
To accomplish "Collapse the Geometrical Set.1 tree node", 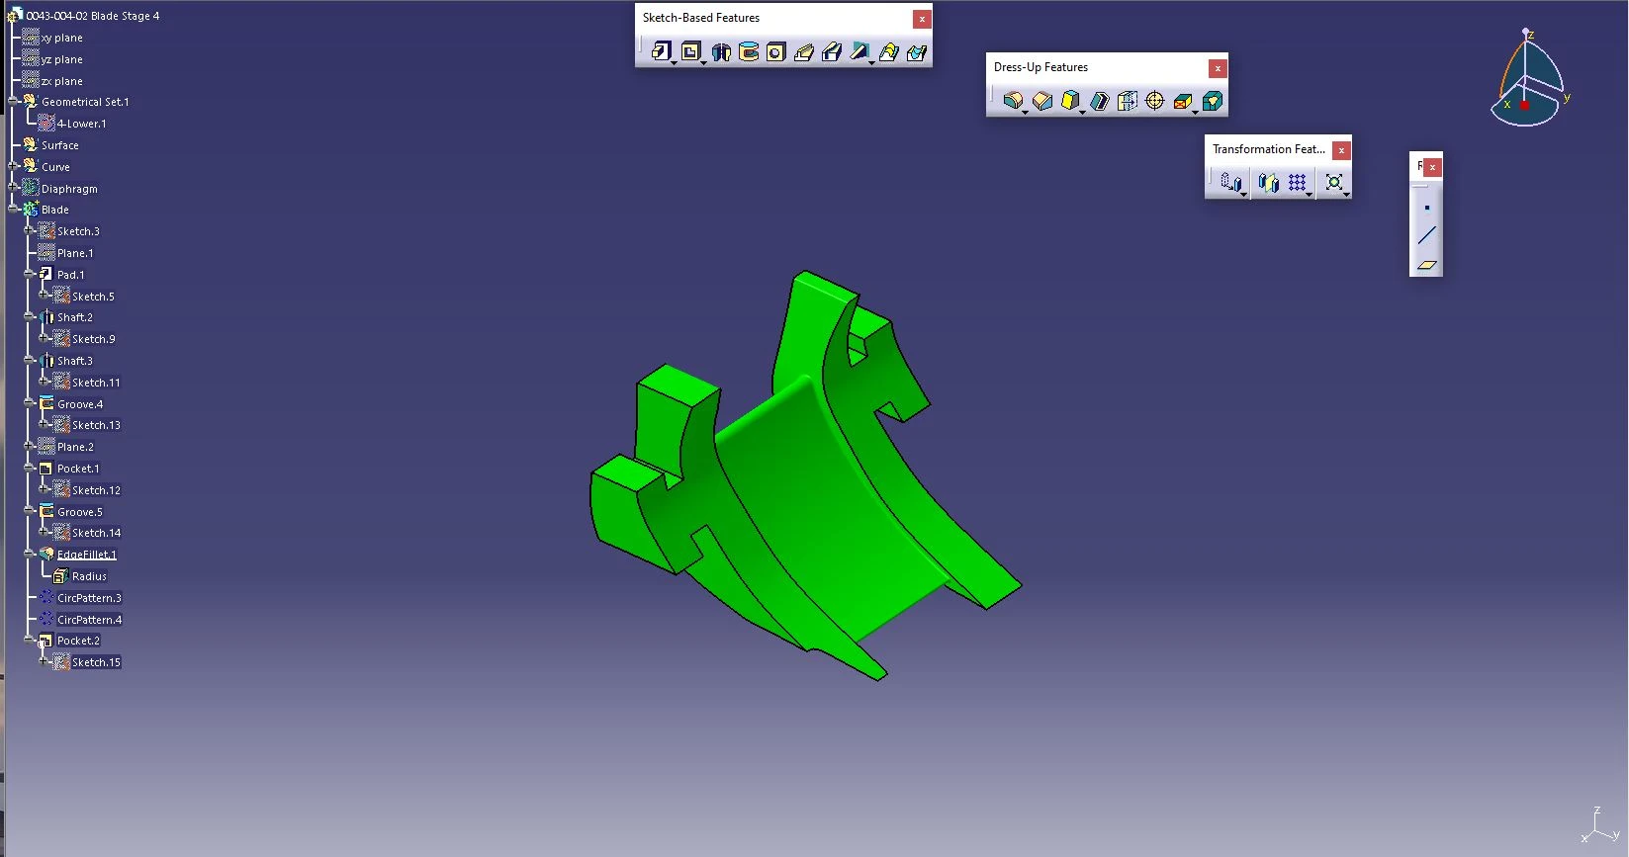I will coord(13,102).
